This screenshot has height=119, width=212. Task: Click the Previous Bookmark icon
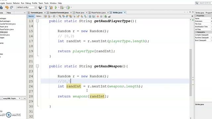[x=78, y=16]
